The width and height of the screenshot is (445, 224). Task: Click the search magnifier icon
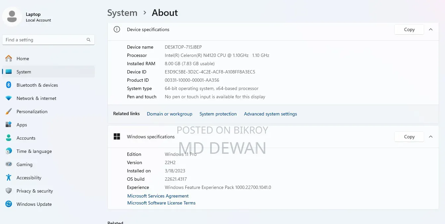[89, 40]
